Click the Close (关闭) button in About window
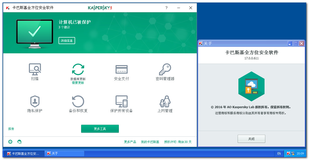This screenshot has width=309, height=160. [251, 139]
